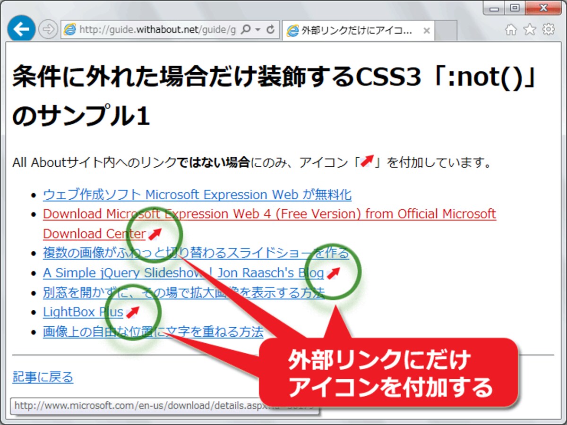Click external-link arrow icon after Jon Raasch's Blog

(x=333, y=273)
